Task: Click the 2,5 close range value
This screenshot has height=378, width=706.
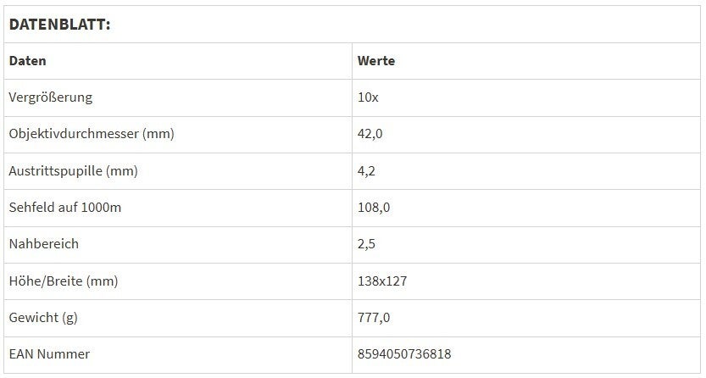Action: pos(367,244)
